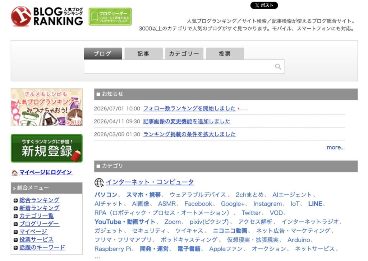The image size is (368, 261).
Task: Click the globe icon next to インターネット・コンピュータ
Action: [x=99, y=182]
